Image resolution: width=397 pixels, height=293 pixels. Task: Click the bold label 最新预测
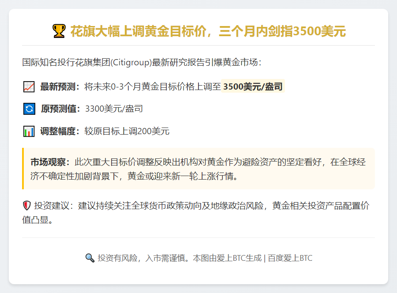point(58,86)
